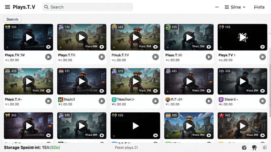
Task: Click the avatar icon next to R.T-/24
Action: click(168, 99)
